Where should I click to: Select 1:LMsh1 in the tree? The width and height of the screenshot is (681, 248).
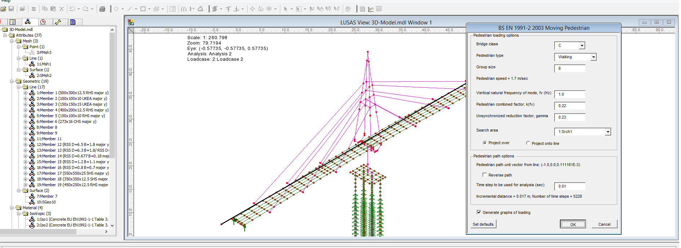click(44, 64)
